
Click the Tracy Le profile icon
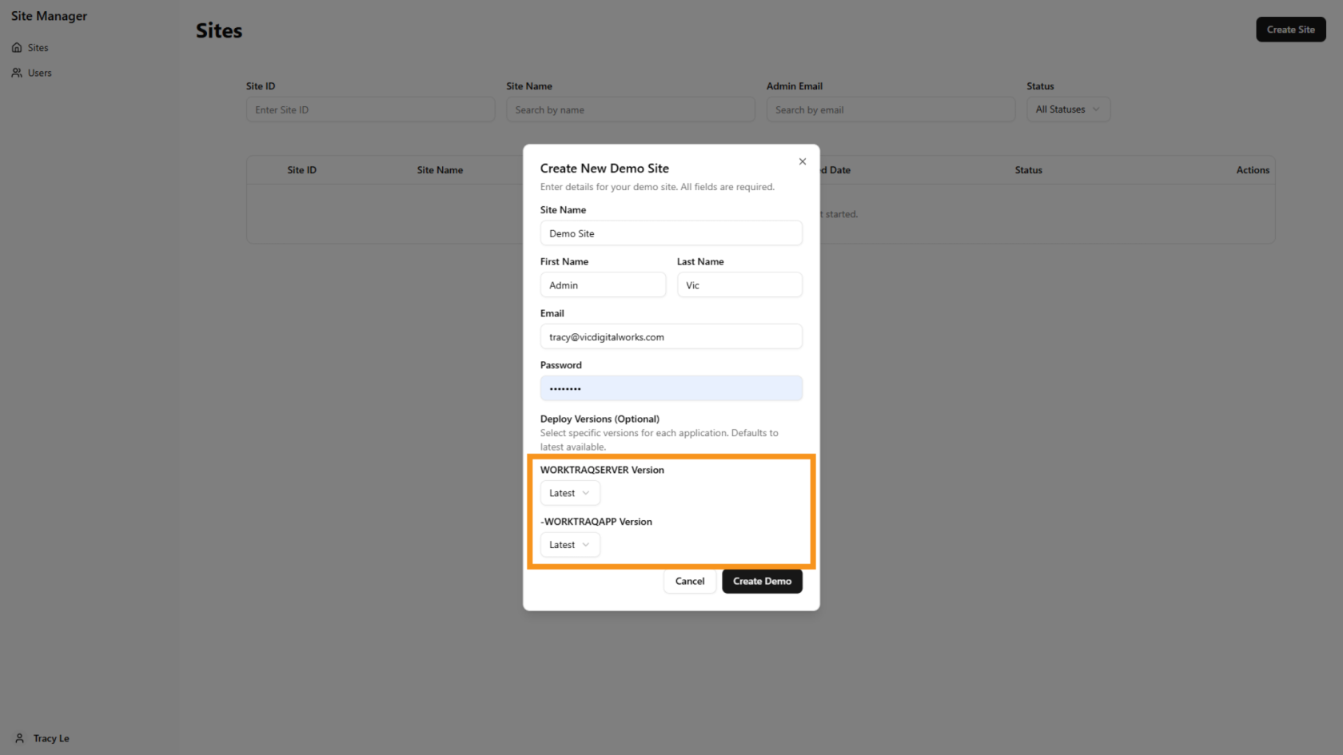20,738
